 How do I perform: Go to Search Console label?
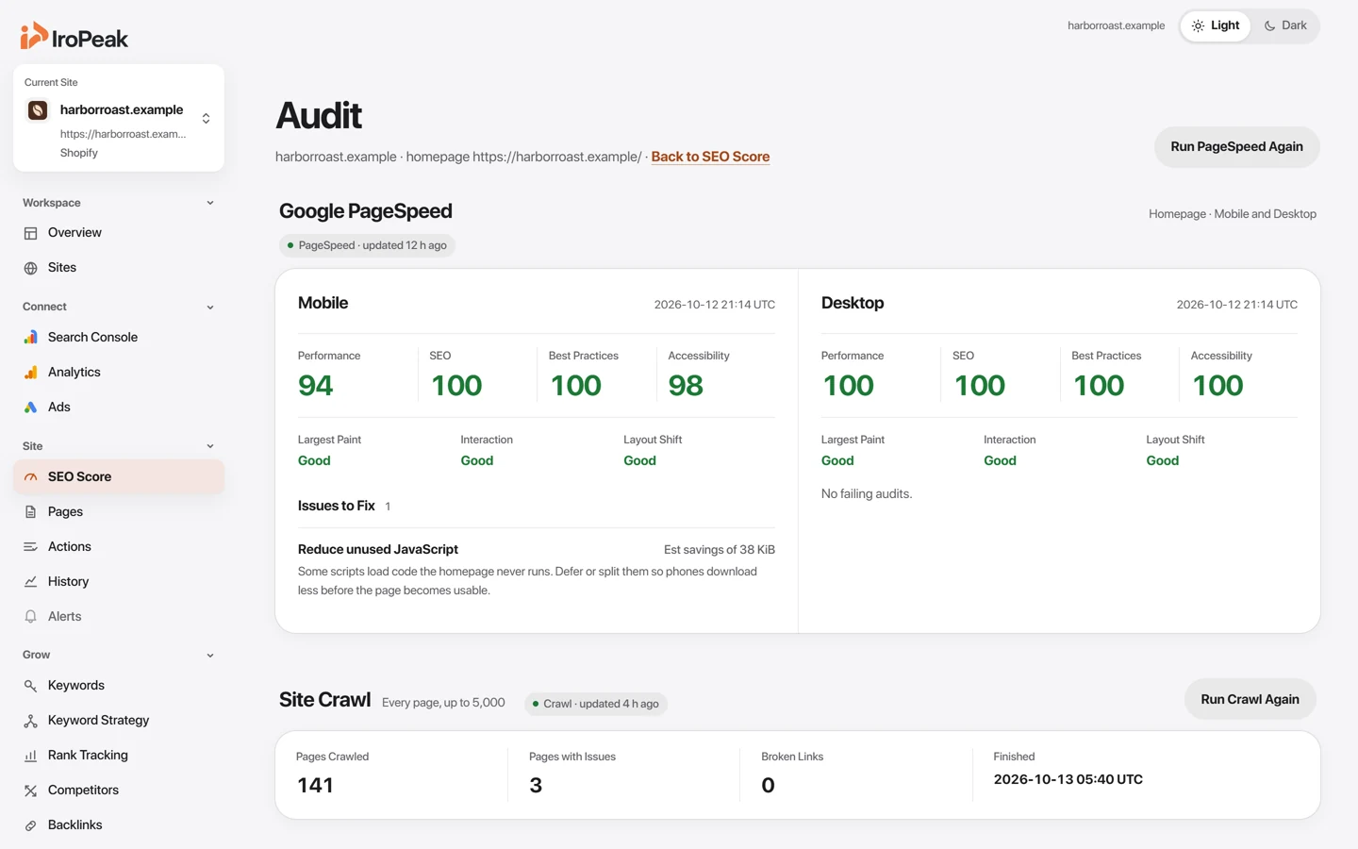92,338
